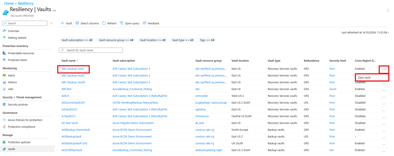This screenshot has height=156, width=394.
Task: Open Azure Policies for protection
Action: [25, 120]
